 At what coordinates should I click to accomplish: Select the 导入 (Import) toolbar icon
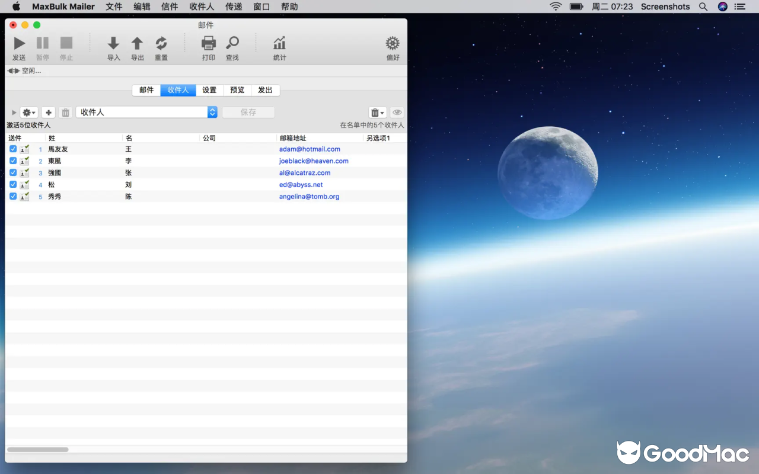point(113,43)
